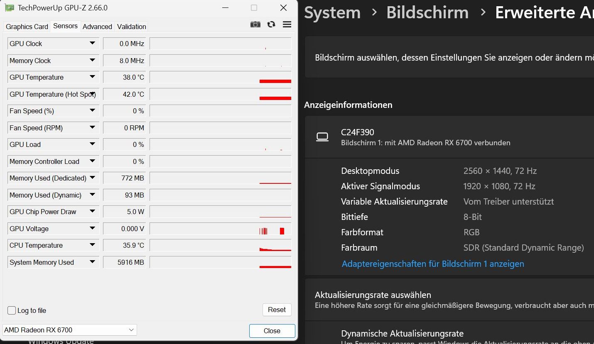Screen dimensions: 594x344
Task: Expand GPU Temperature (Hot Spot) dropdown
Action: click(x=92, y=94)
